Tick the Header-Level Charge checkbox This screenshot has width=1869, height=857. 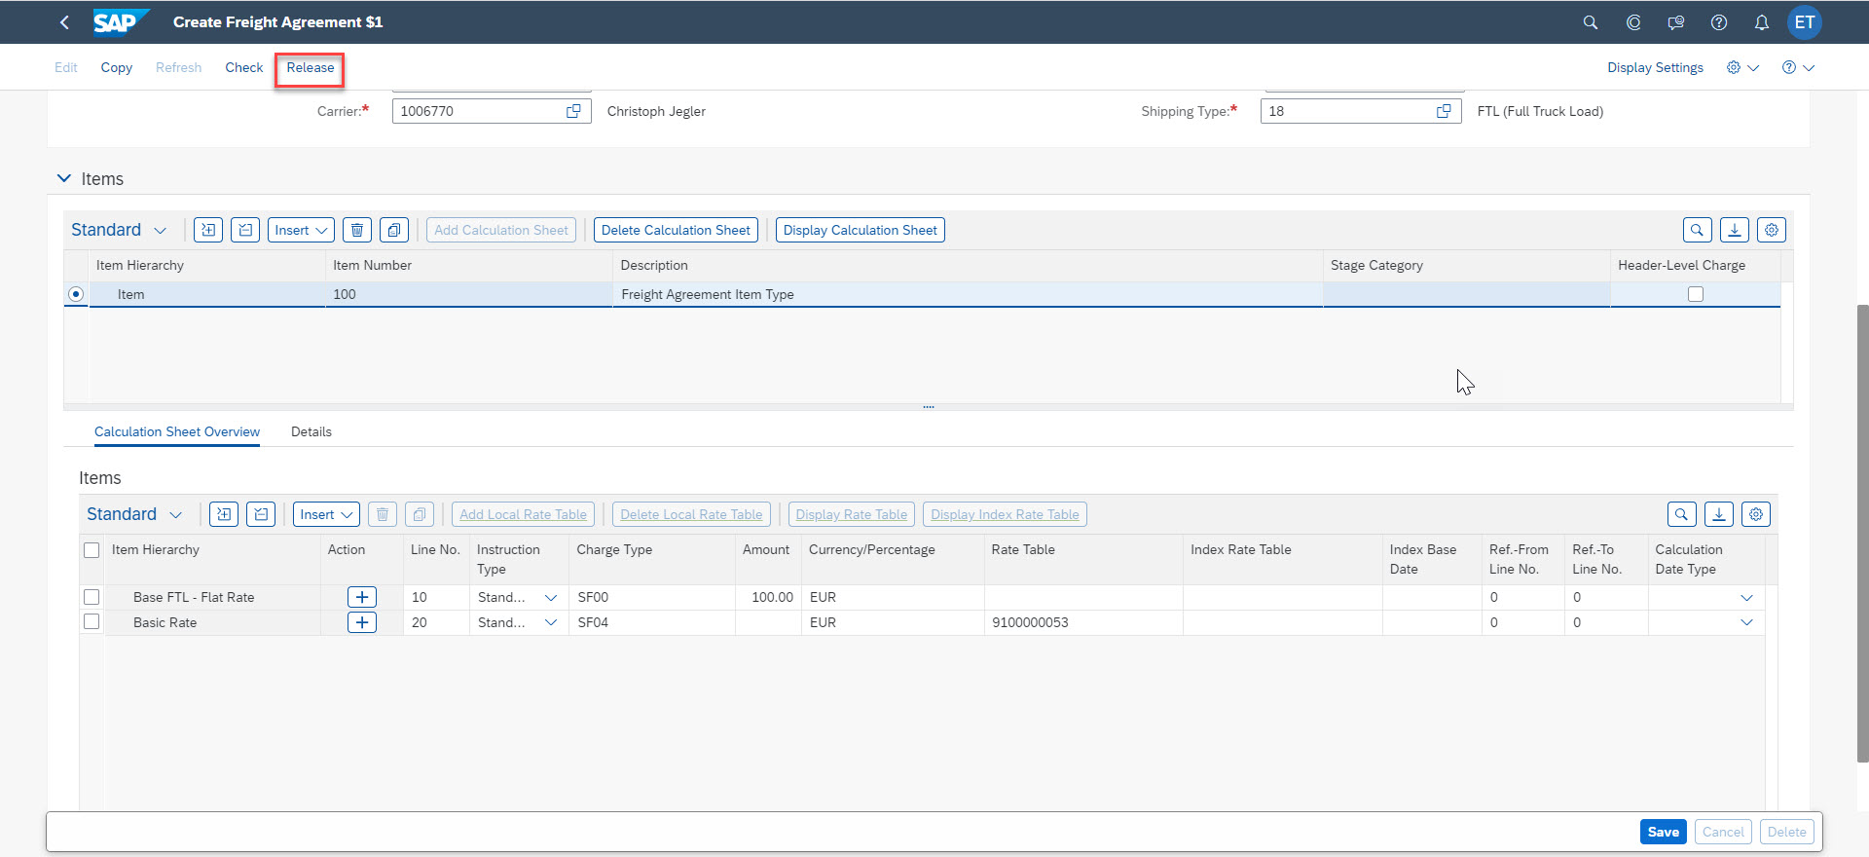(x=1695, y=294)
